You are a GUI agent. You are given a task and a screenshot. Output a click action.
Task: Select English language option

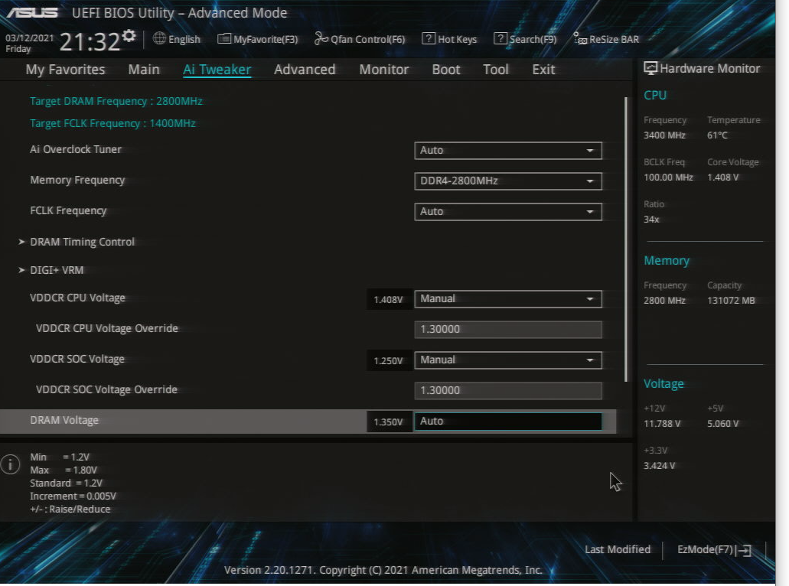[184, 39]
